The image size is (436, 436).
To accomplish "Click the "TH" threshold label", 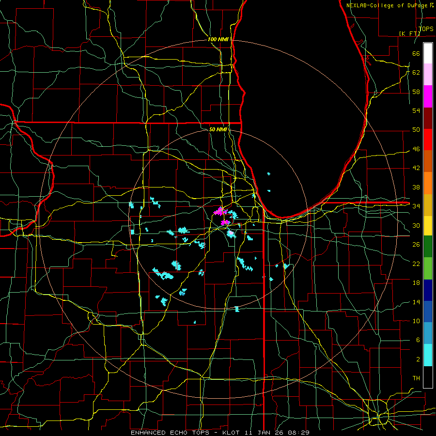I will click(416, 378).
